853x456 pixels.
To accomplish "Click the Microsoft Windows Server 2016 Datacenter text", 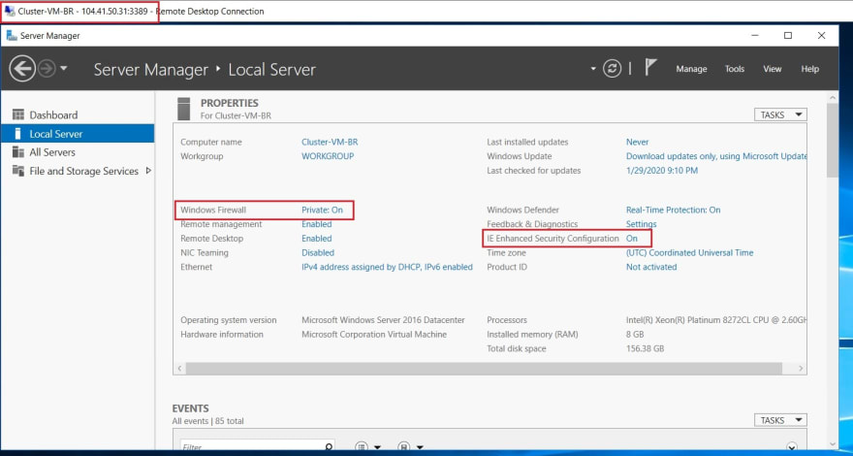I will click(383, 320).
